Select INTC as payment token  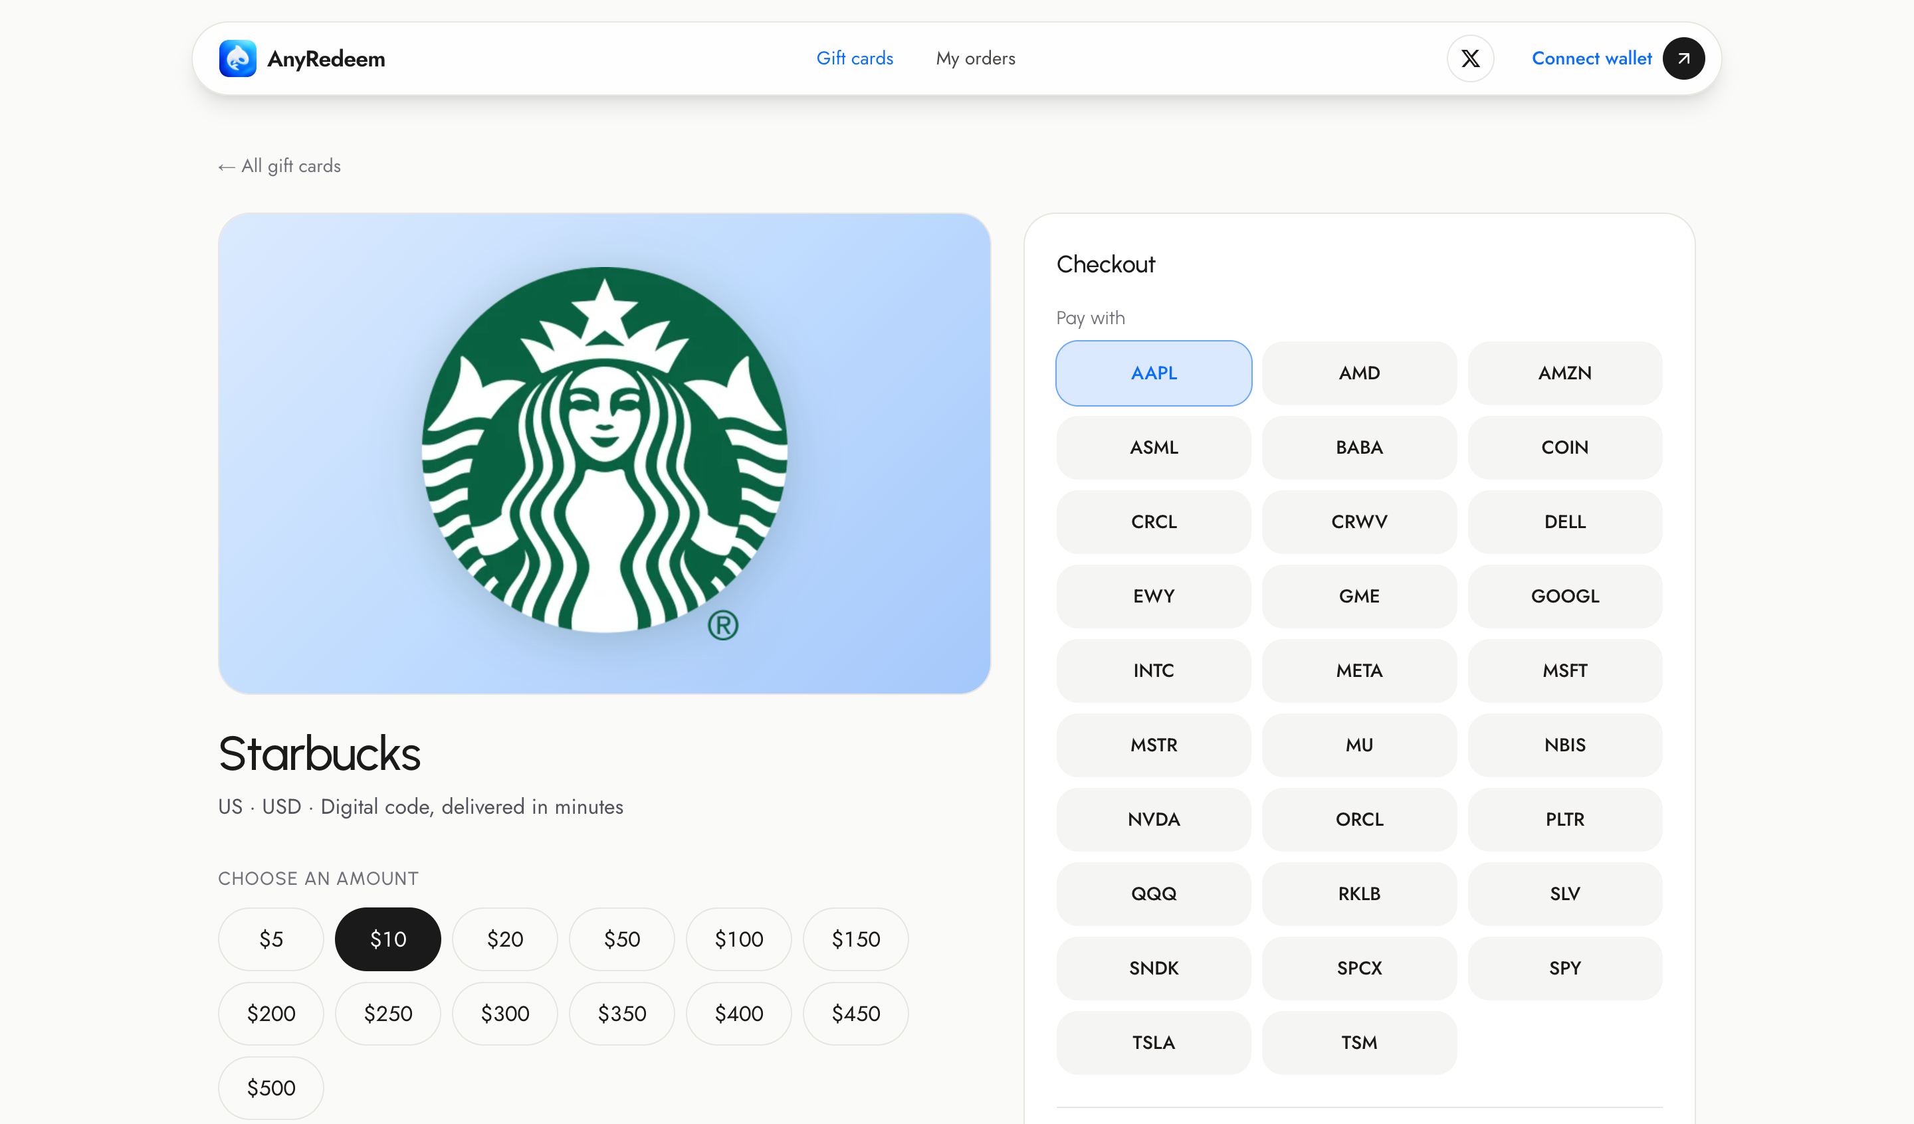click(1154, 670)
